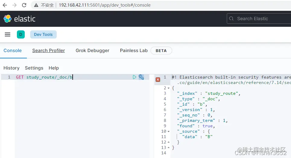Click the browser address bar URL

(x=105, y=5)
